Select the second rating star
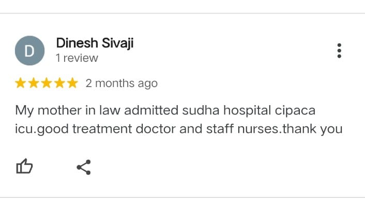The image size is (365, 202). point(34,83)
